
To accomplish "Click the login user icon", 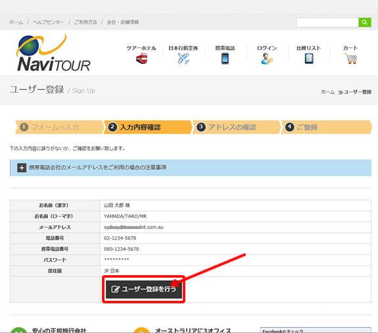I will coord(267,59).
